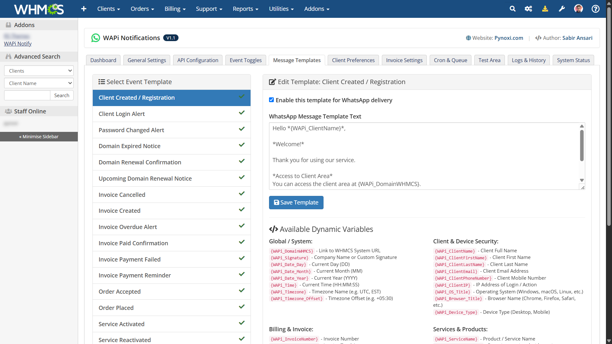Expand the Reports top menu

tap(245, 9)
